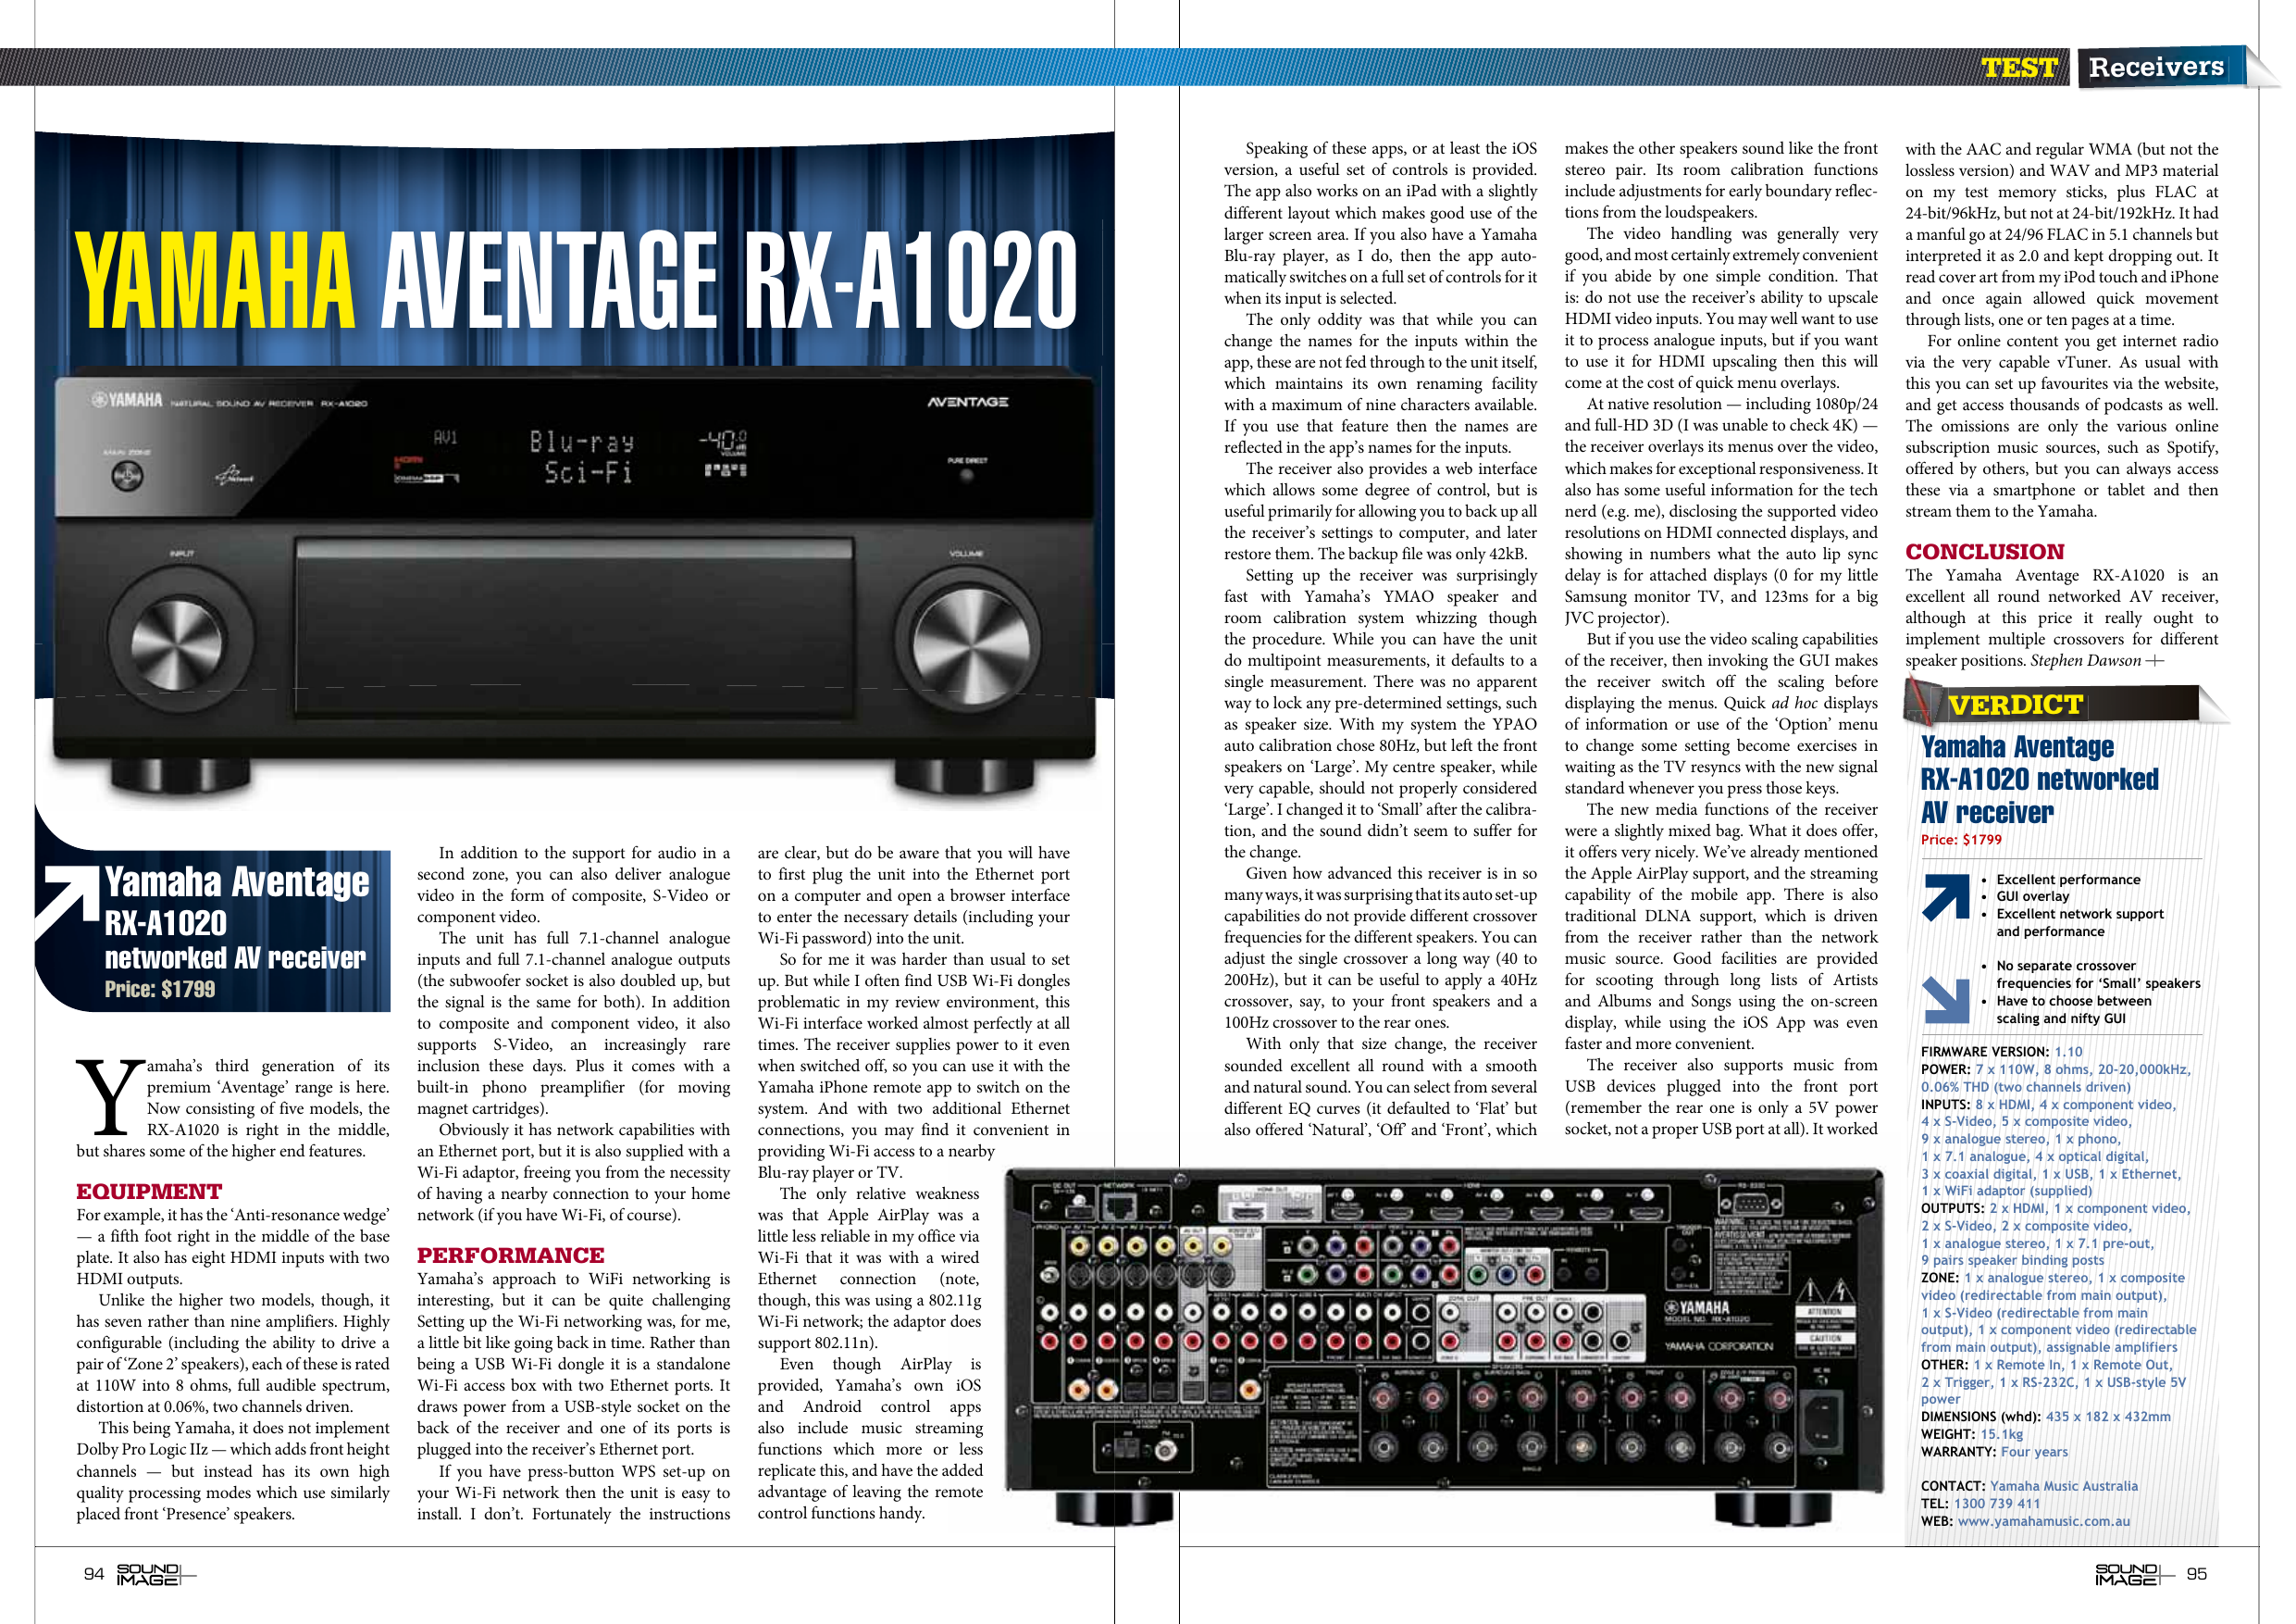Screen dimensions: 2296x1624
Task: Click the 'CONCLUSION' section heading
Action: (x=1984, y=553)
